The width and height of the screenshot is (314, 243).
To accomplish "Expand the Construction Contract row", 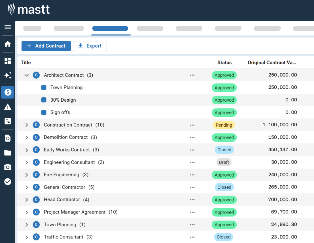I will point(26,125).
